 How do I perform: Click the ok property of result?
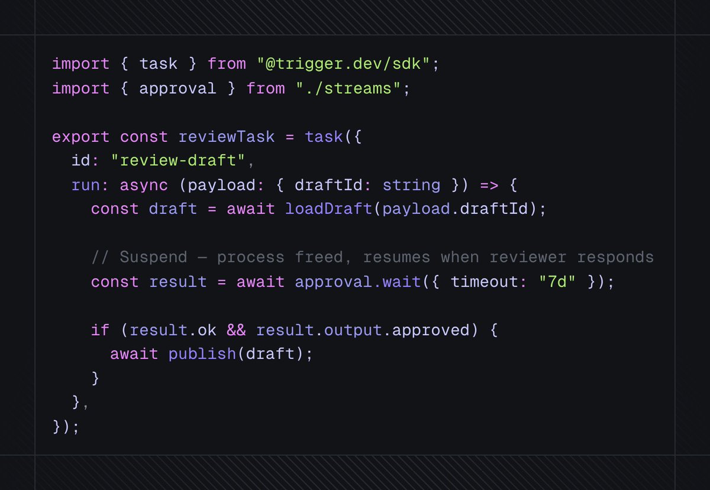click(x=207, y=330)
